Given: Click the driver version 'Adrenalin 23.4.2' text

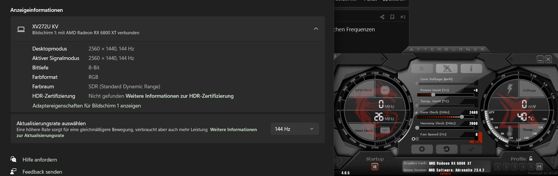Looking at the screenshot, I should pyautogui.click(x=470, y=170).
